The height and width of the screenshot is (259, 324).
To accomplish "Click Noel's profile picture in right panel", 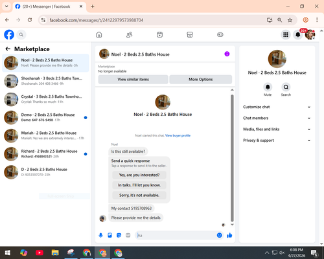I will tap(277, 59).
